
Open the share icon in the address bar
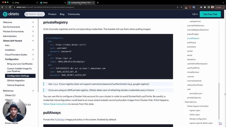[178, 7]
